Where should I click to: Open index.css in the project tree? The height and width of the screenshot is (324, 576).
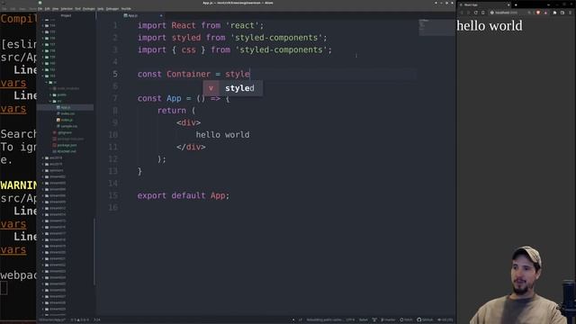(67, 113)
